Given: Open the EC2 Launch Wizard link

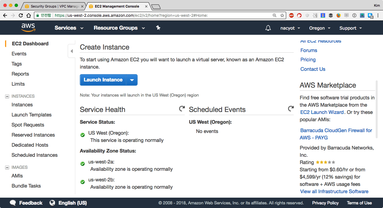Looking at the screenshot, I should [322, 112].
